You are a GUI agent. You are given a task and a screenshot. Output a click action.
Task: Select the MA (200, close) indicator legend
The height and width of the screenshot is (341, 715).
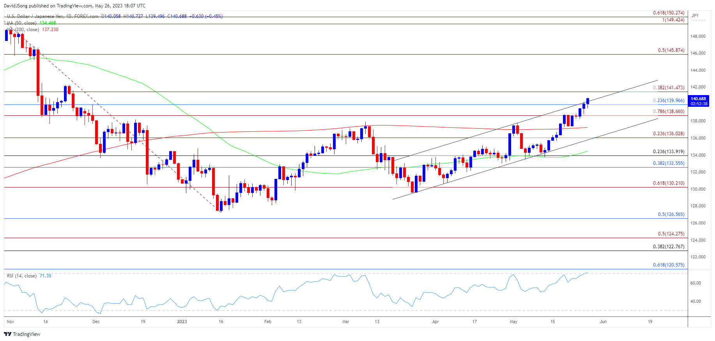(23, 30)
